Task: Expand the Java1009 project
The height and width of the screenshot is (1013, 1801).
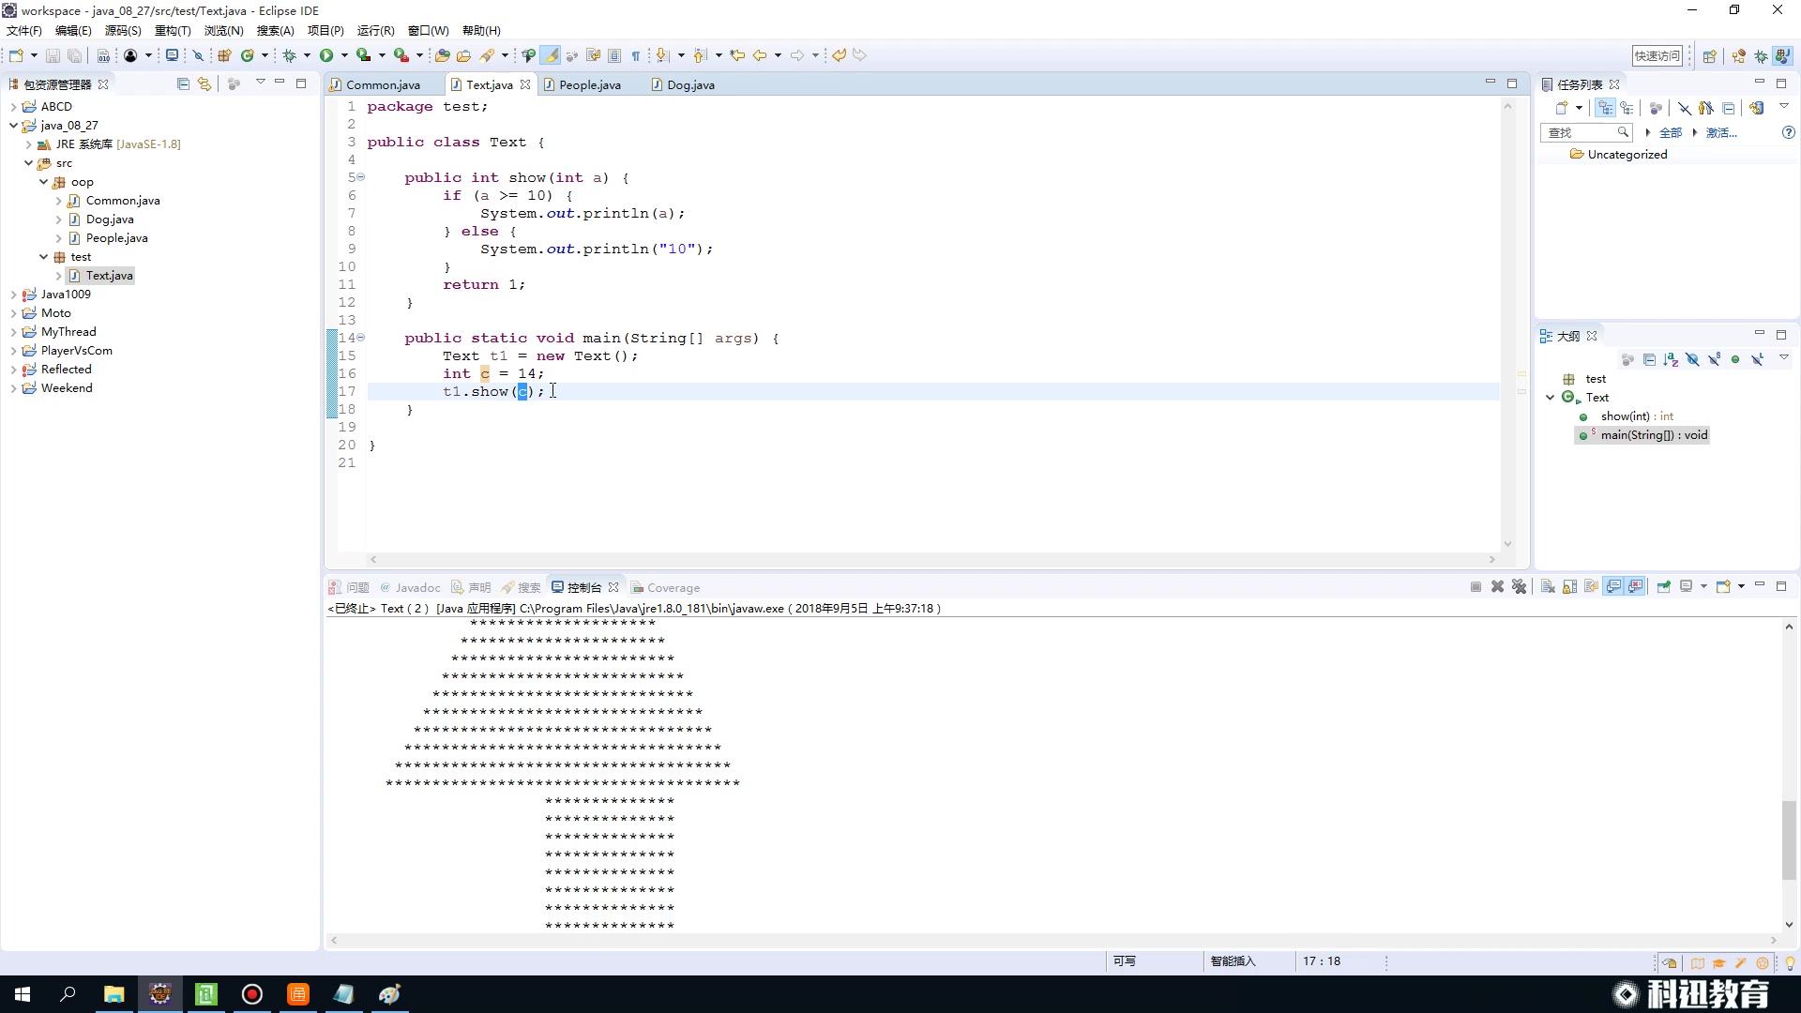Action: click(x=13, y=295)
